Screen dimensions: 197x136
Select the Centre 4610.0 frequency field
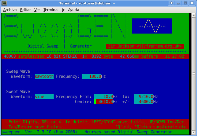pyautogui.click(x=103, y=102)
